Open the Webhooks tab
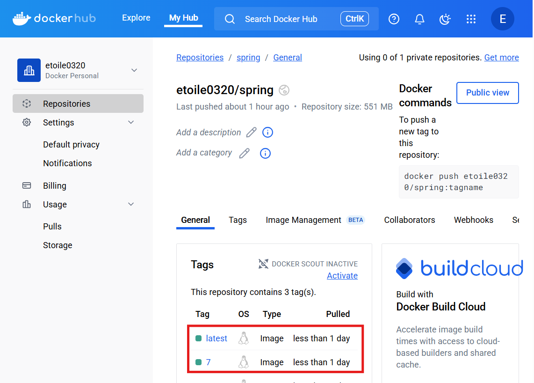The width and height of the screenshot is (534, 383). coord(473,220)
